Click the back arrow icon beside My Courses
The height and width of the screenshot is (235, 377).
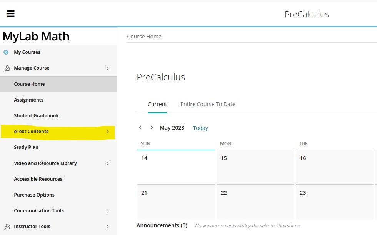tap(6, 52)
